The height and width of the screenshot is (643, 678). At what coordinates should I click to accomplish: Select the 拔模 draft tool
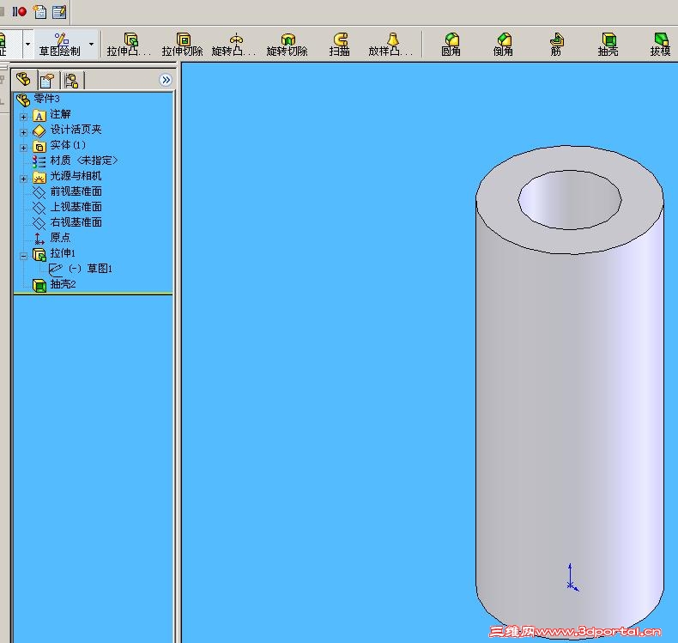(x=660, y=45)
